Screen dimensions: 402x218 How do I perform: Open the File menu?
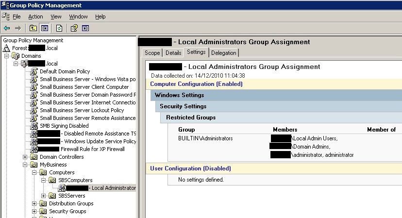(17, 17)
